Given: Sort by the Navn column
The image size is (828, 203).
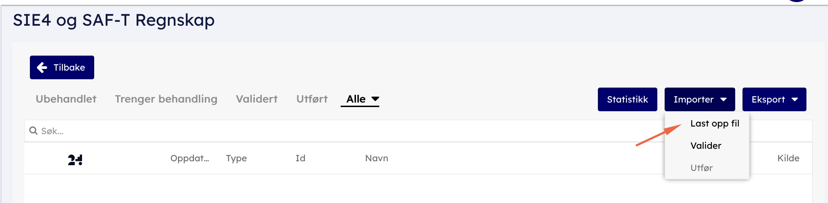Looking at the screenshot, I should click(x=376, y=158).
